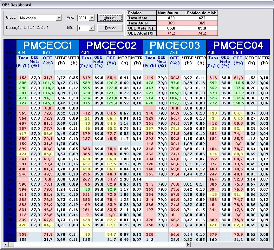The width and height of the screenshot is (274, 250).
Task: Click the ACC row label
Action: coord(10,234)
